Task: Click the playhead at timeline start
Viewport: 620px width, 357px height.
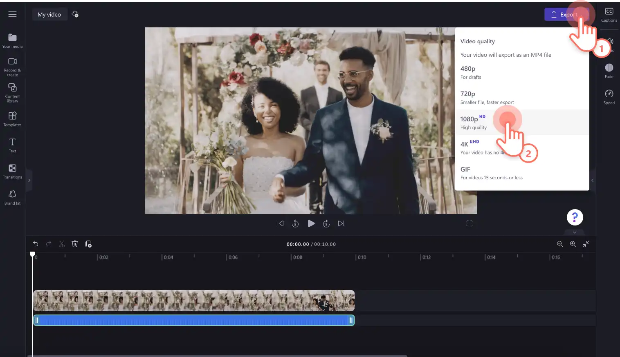Action: [32, 254]
